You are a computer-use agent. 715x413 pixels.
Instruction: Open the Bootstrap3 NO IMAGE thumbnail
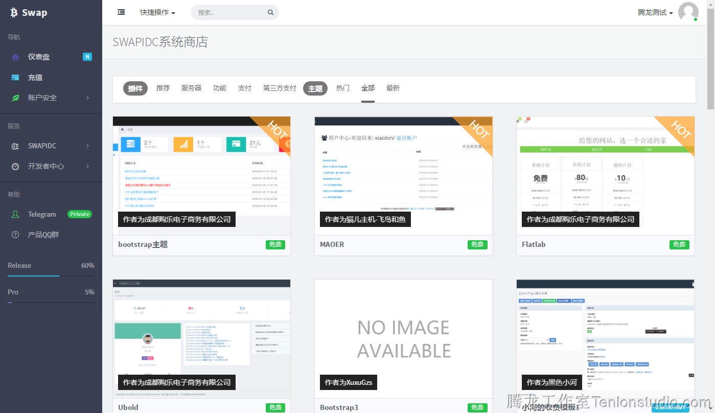tap(403, 339)
